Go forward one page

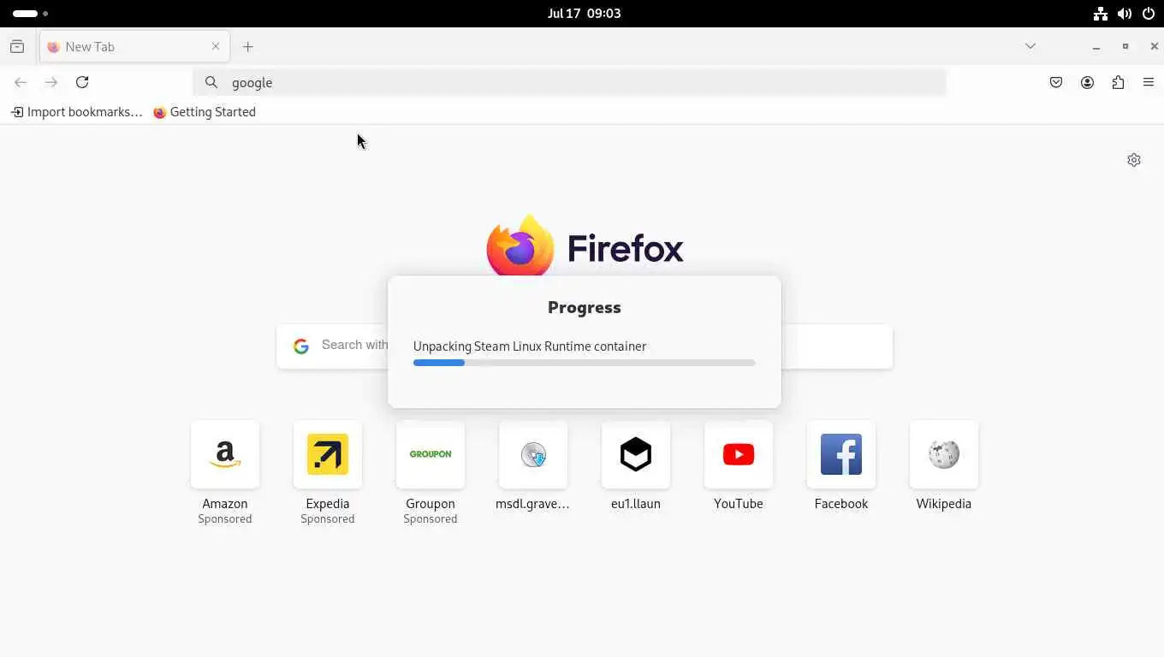tap(51, 82)
